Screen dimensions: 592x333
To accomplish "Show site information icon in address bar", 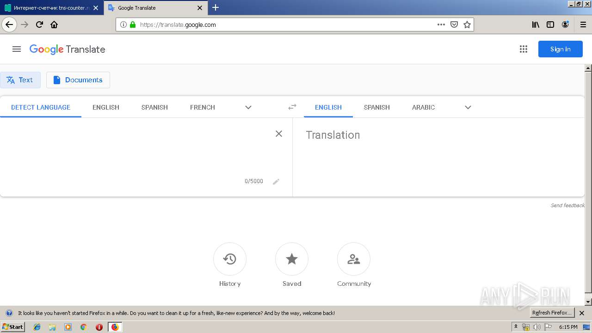I will tap(123, 25).
